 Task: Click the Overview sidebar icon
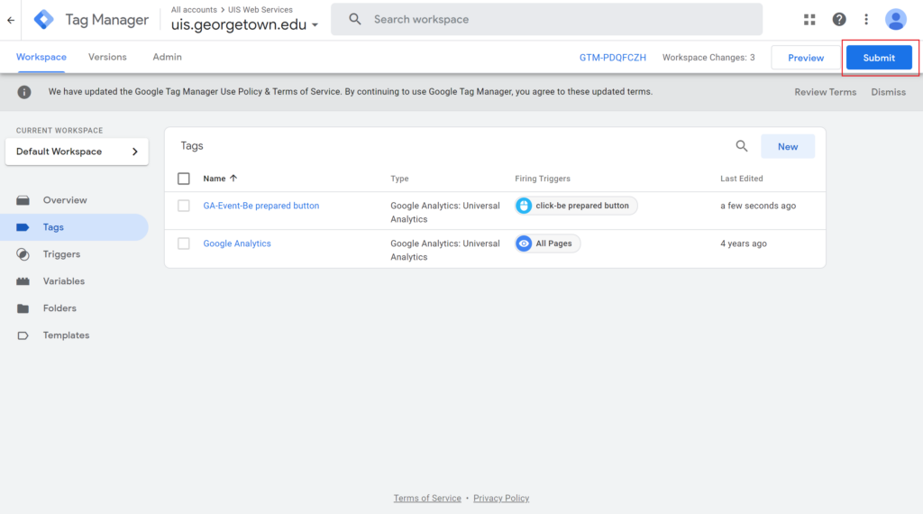pos(23,200)
